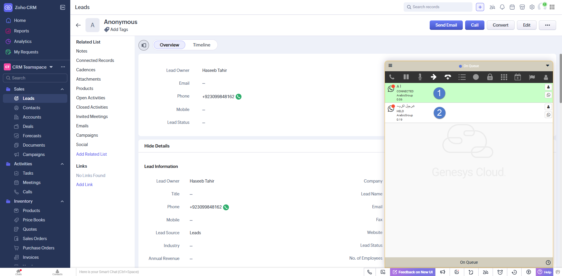
Task: Click the secure pause lock icon
Action: pyautogui.click(x=490, y=77)
